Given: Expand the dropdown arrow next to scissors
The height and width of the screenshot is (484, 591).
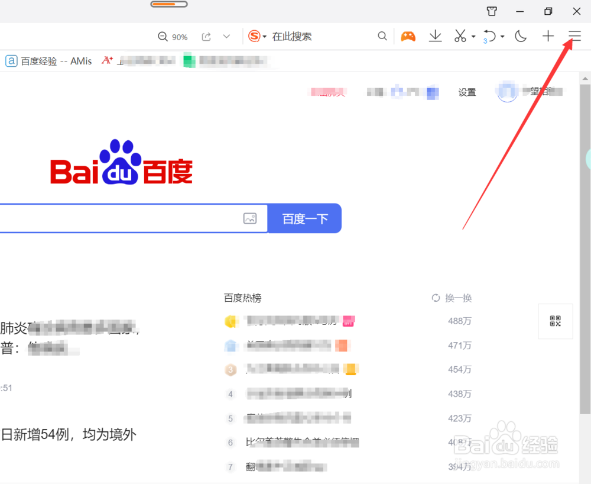Looking at the screenshot, I should pos(473,37).
